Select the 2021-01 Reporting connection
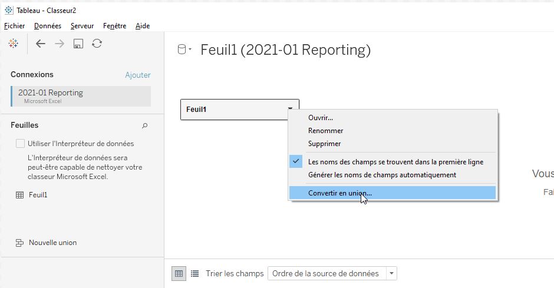This screenshot has height=288, width=554. tap(81, 97)
